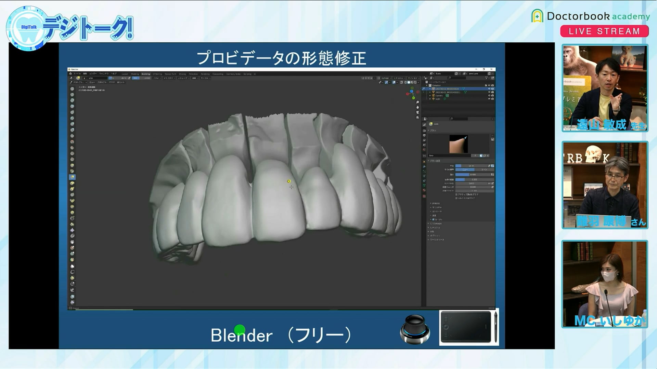
Task: Click the green Y axis on navigation gizmo
Action: [x=413, y=98]
